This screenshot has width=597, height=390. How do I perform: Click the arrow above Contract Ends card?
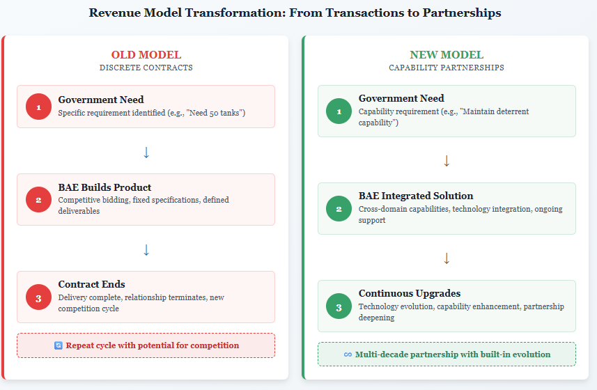coord(146,250)
